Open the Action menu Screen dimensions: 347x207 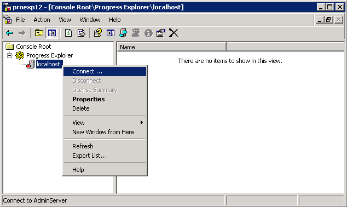(42, 20)
